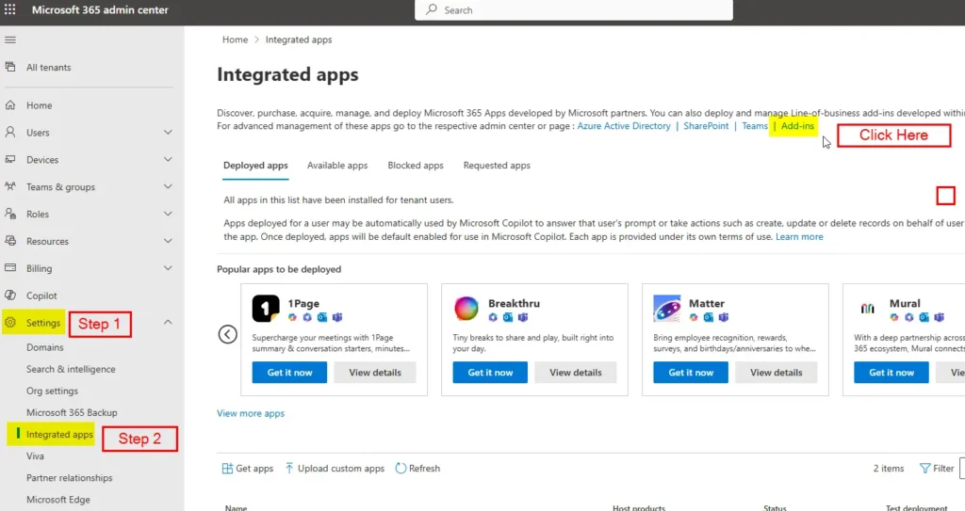Open Org settings in sidebar

tap(53, 391)
